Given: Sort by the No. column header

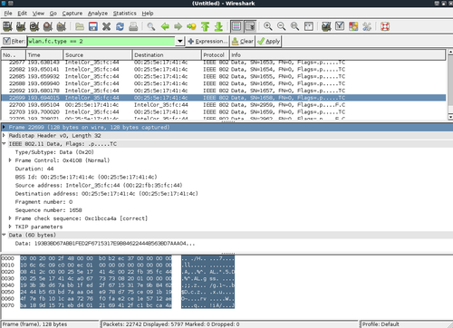Looking at the screenshot, I should [14, 55].
